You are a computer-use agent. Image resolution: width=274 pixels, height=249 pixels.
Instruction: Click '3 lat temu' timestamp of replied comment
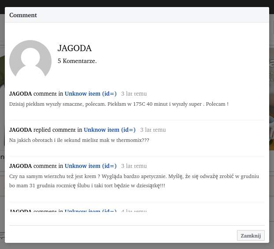[153, 130]
